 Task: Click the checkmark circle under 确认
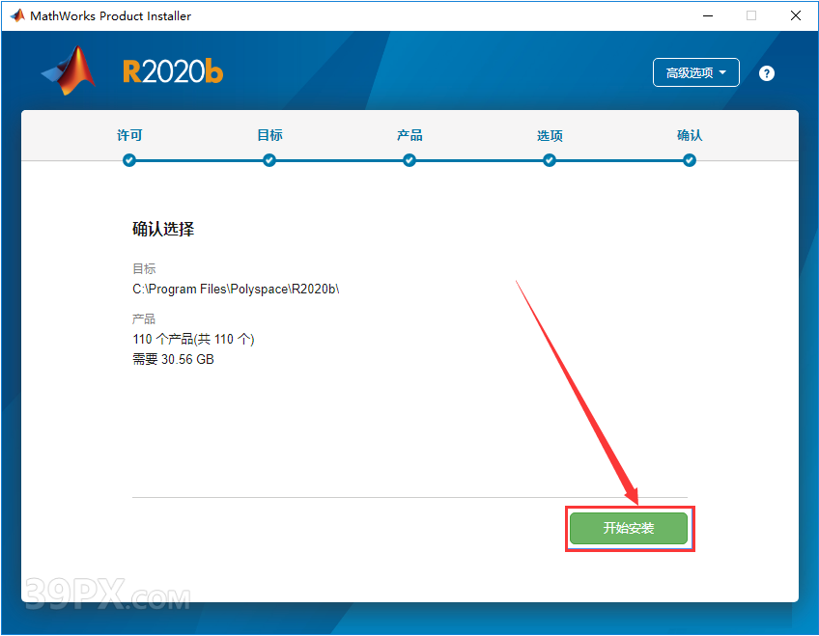(690, 160)
